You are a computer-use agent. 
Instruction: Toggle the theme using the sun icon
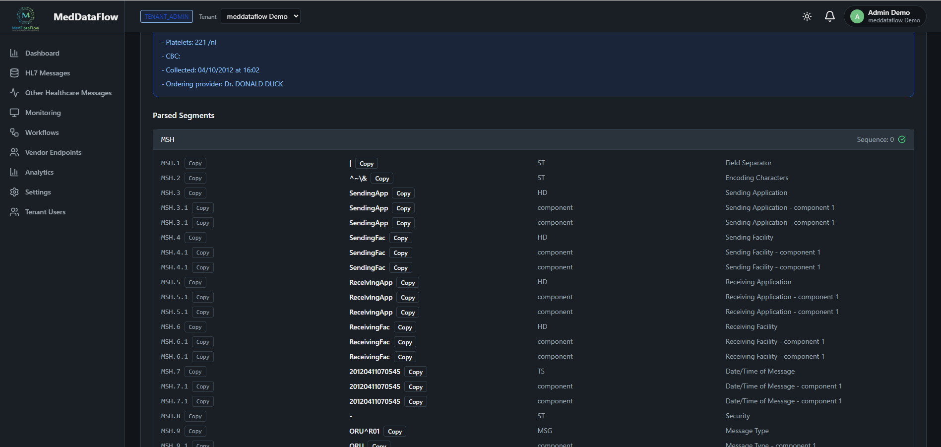(807, 16)
